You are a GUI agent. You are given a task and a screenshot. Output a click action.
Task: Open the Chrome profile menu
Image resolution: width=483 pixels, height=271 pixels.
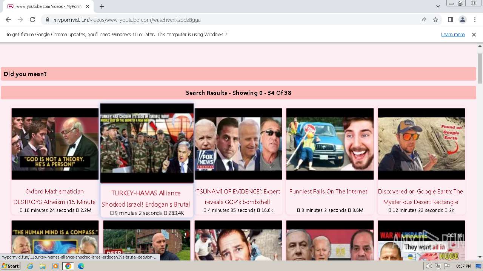462,20
